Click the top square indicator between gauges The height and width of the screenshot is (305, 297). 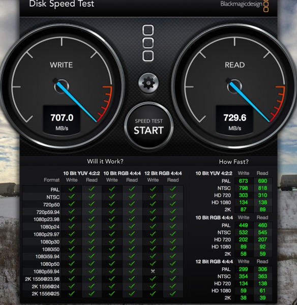[x=148, y=30]
